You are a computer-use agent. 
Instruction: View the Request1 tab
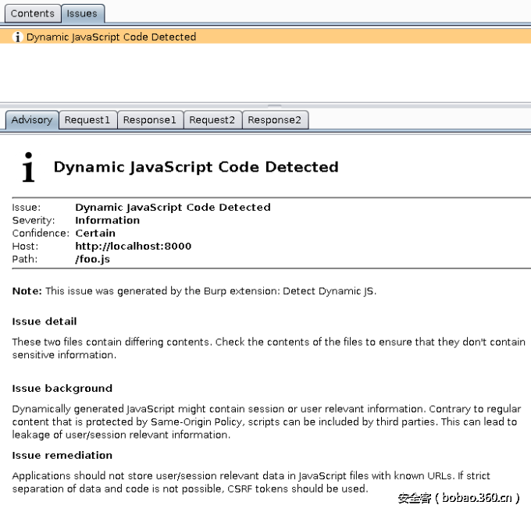87,120
